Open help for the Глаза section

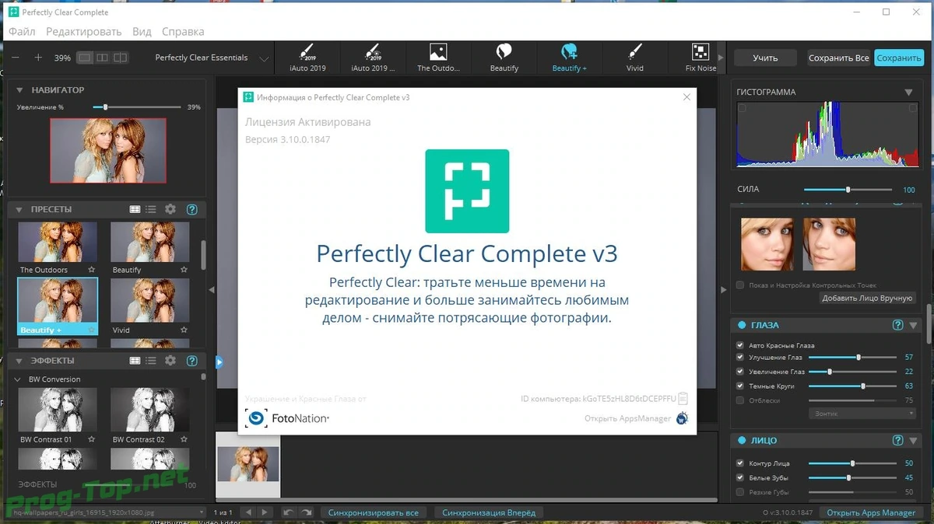(897, 325)
